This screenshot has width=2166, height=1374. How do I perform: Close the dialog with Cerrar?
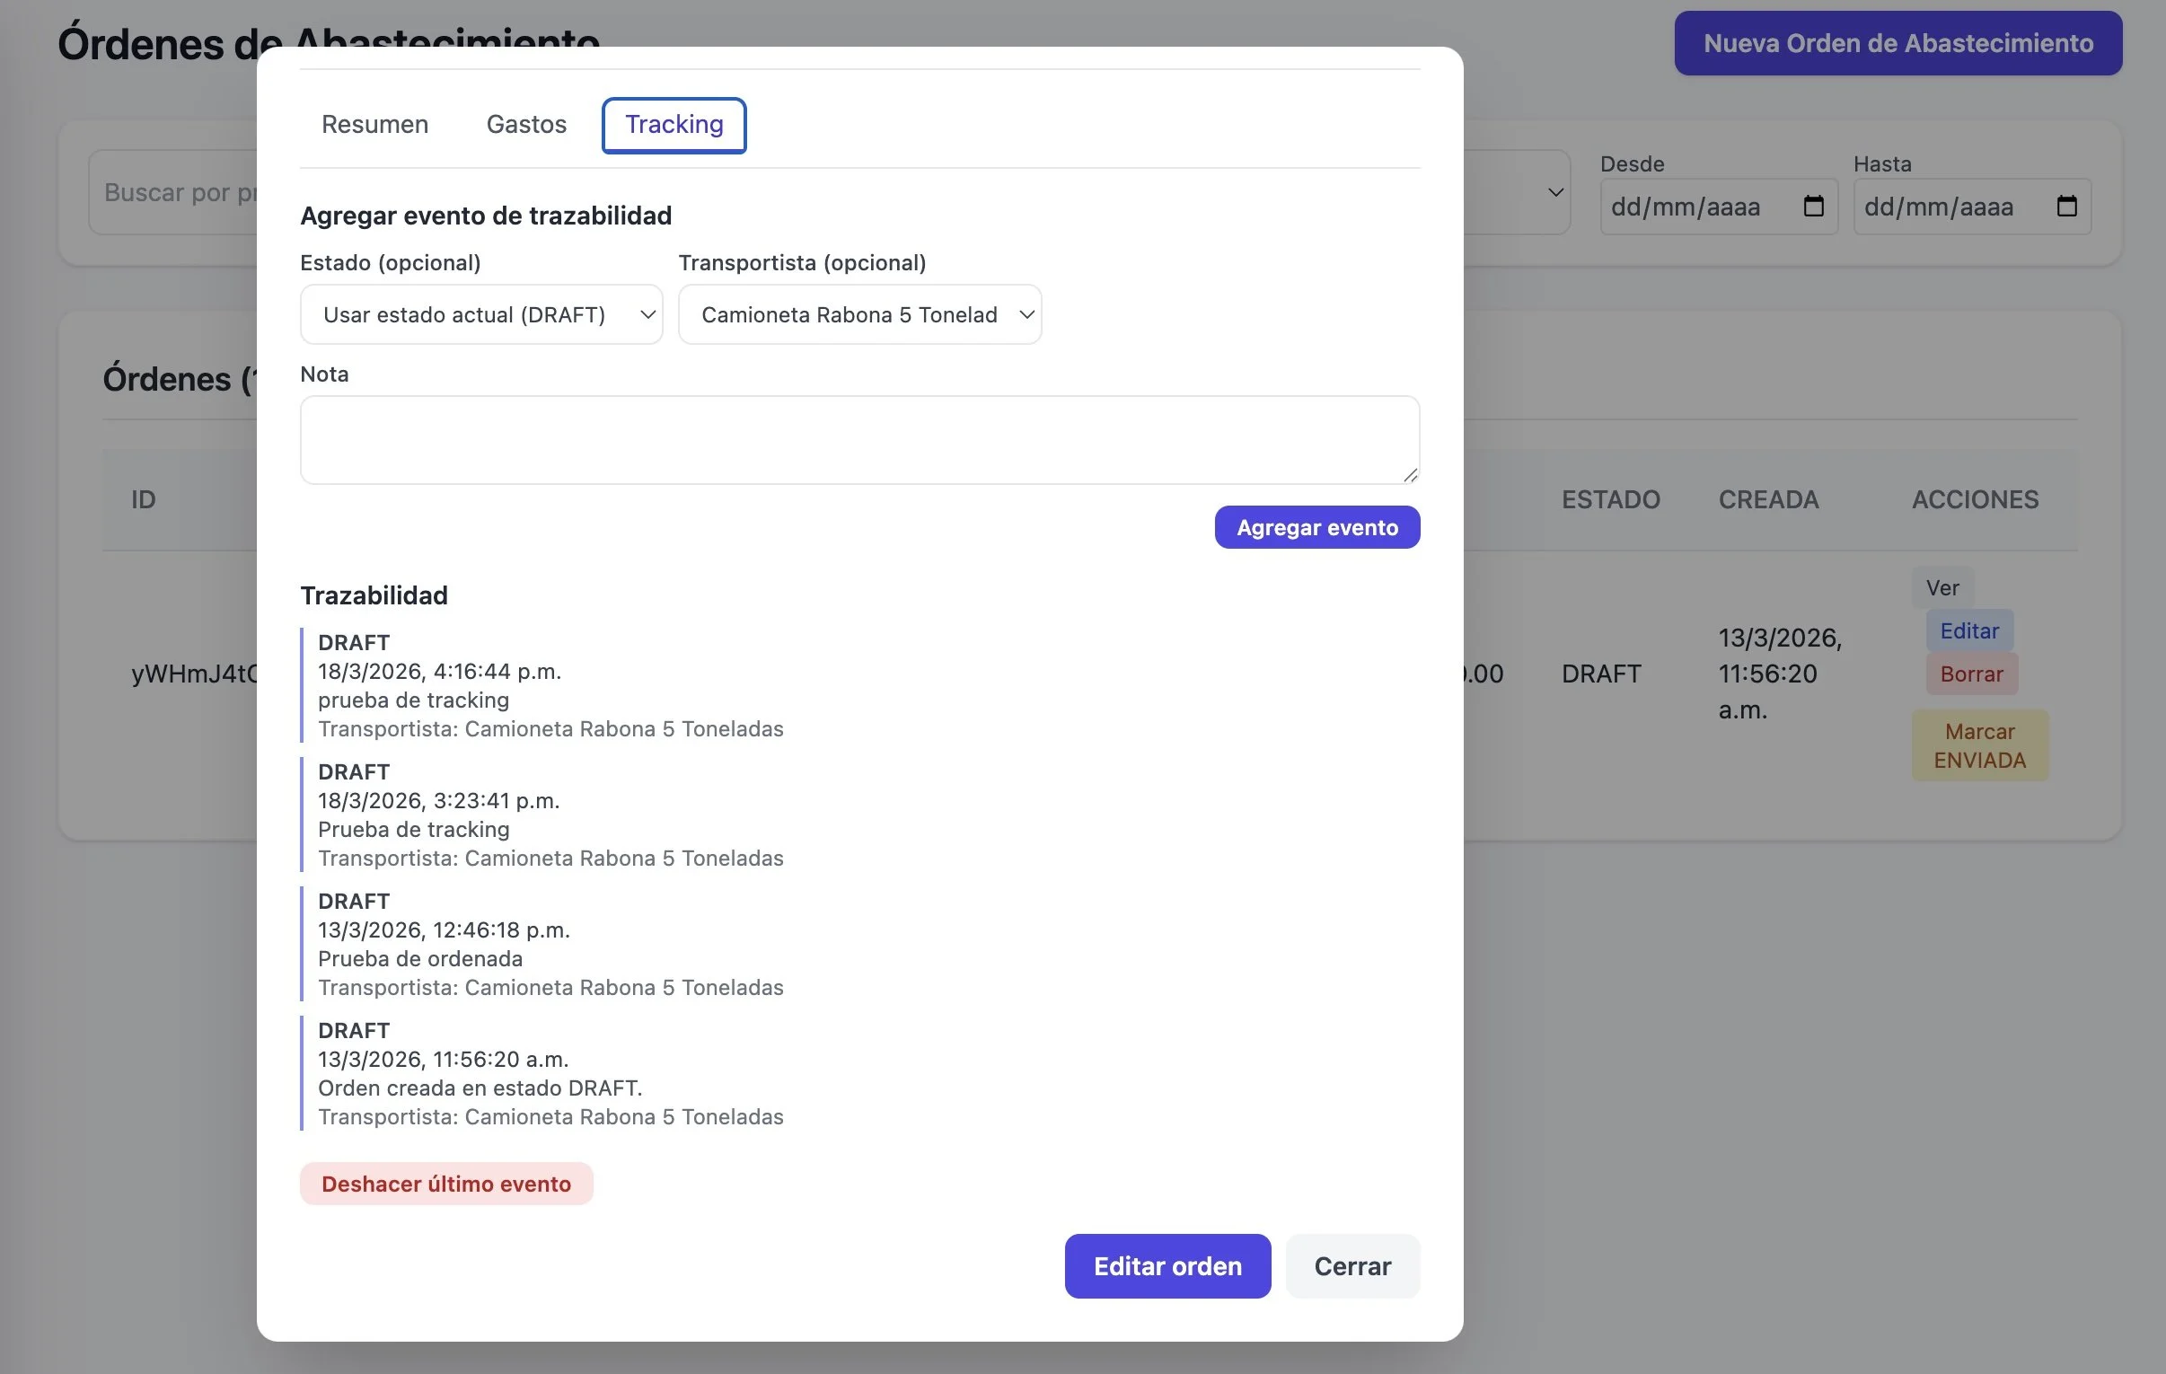pyautogui.click(x=1352, y=1266)
